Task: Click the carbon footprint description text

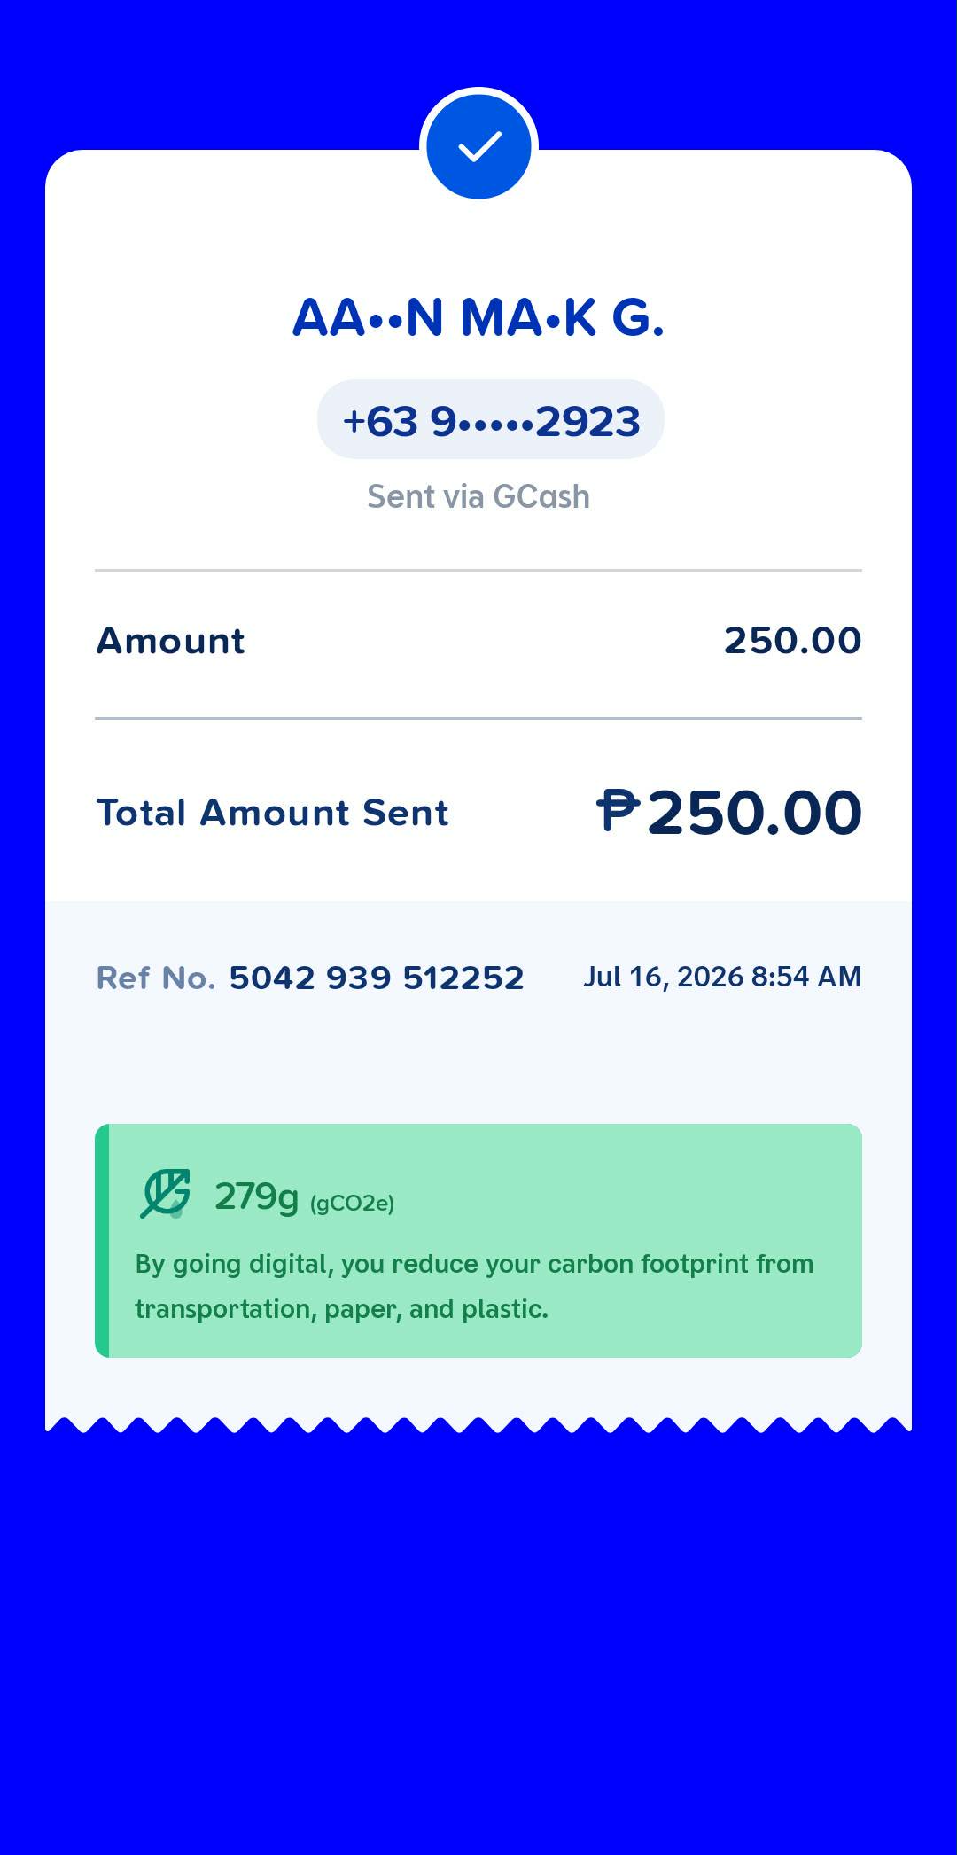Action: 474,1286
